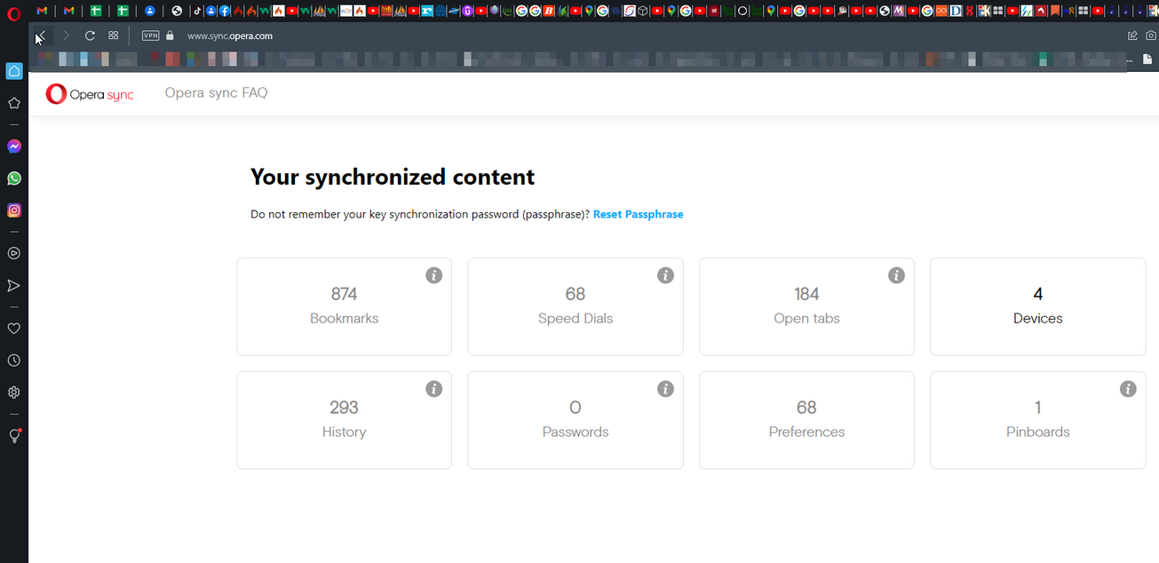Open the 293 History card
Image resolution: width=1159 pixels, height=563 pixels.
344,420
